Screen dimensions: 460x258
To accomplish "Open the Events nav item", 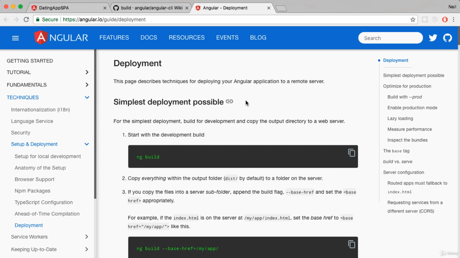I will [227, 38].
